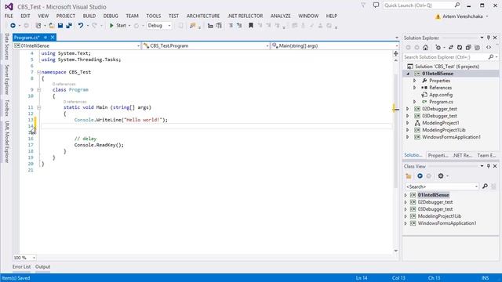Click the Find in Files toolbar icon

(192, 26)
